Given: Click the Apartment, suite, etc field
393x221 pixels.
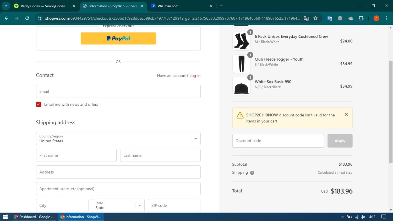Looking at the screenshot, I should [x=118, y=189].
